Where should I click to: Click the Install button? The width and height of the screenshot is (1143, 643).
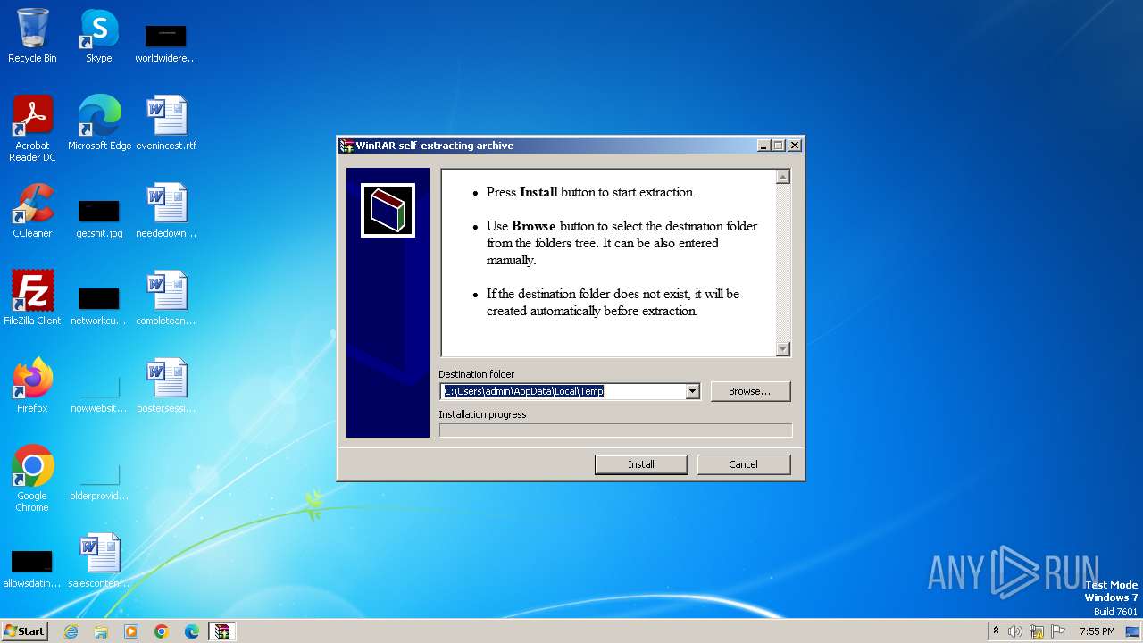(x=641, y=464)
